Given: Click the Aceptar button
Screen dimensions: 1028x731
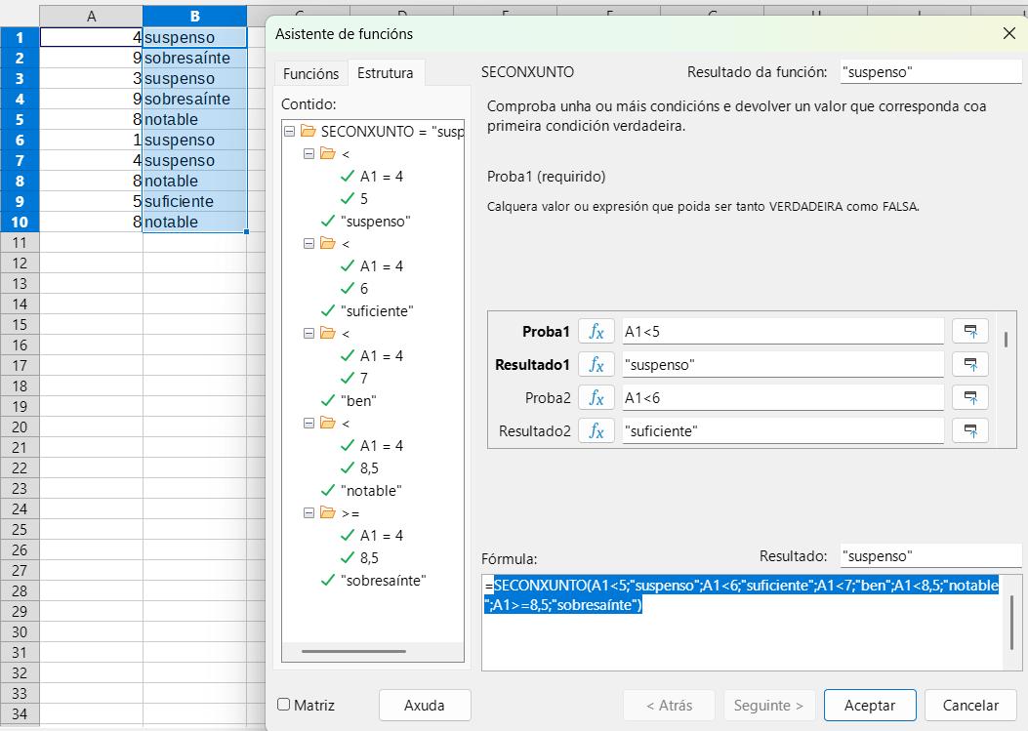Looking at the screenshot, I should point(869,705).
